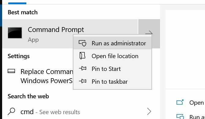Choose Pin to taskbar menu entry
Image resolution: width=205 pixels, height=119 pixels.
(112, 82)
